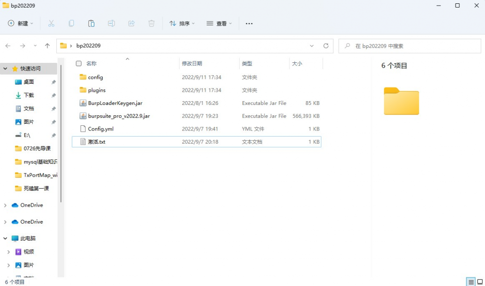
Task: Open the 排序 sort dropdown
Action: 182,24
